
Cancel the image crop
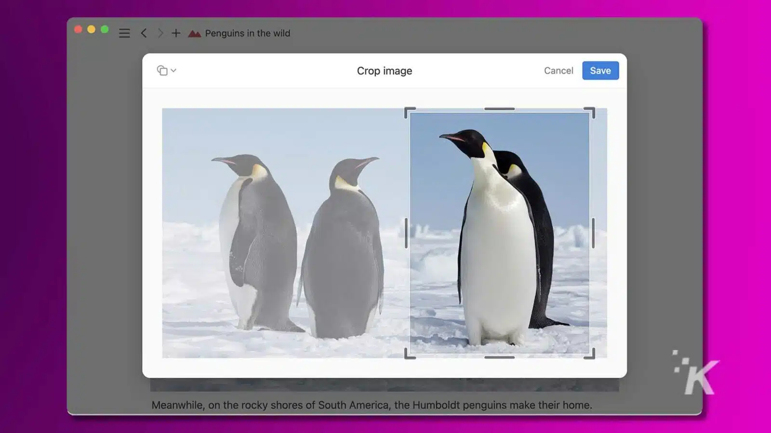coord(558,70)
